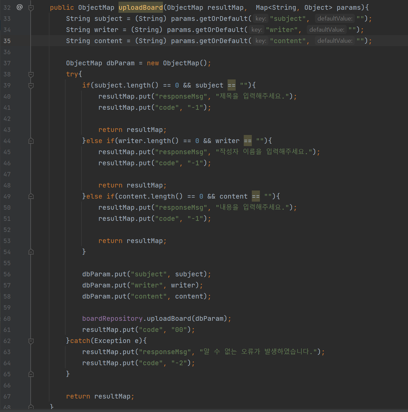Click the "-1" string on line 41

point(195,107)
